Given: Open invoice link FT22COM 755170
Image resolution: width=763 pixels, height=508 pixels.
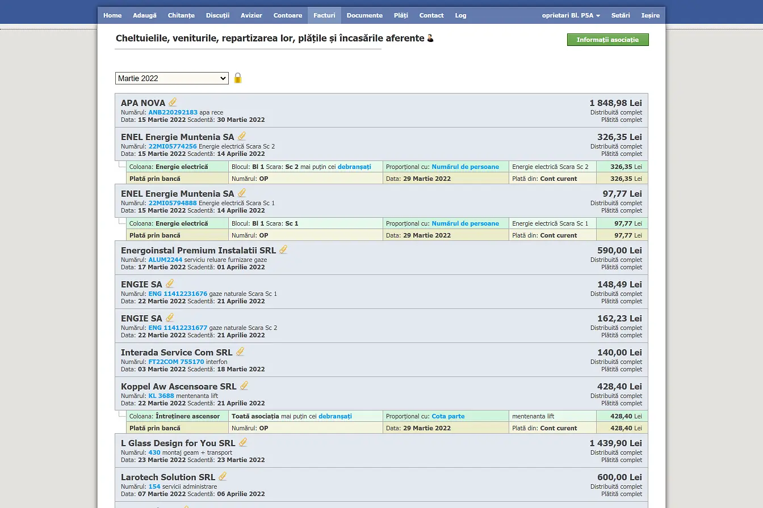Looking at the screenshot, I should (176, 362).
